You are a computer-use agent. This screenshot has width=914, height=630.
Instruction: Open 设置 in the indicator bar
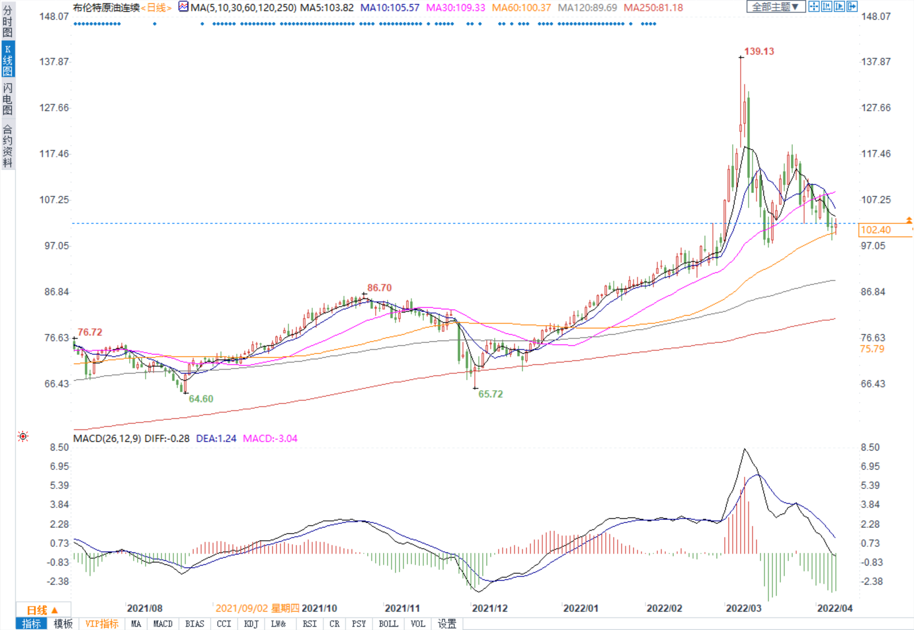click(447, 624)
